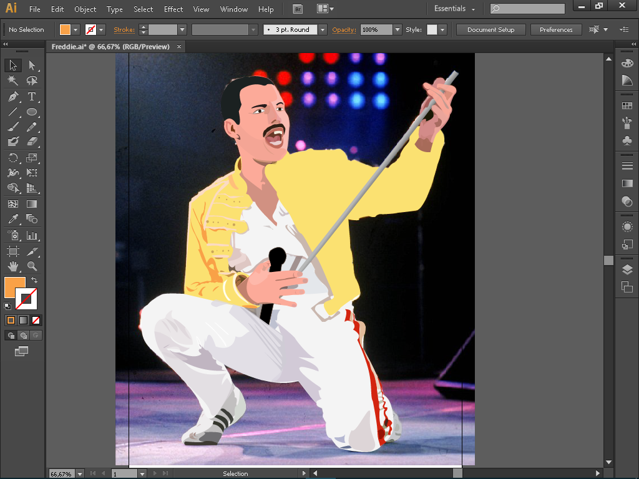Open the 3 pt. Round brush dropdown
The image size is (639, 479).
[323, 30]
